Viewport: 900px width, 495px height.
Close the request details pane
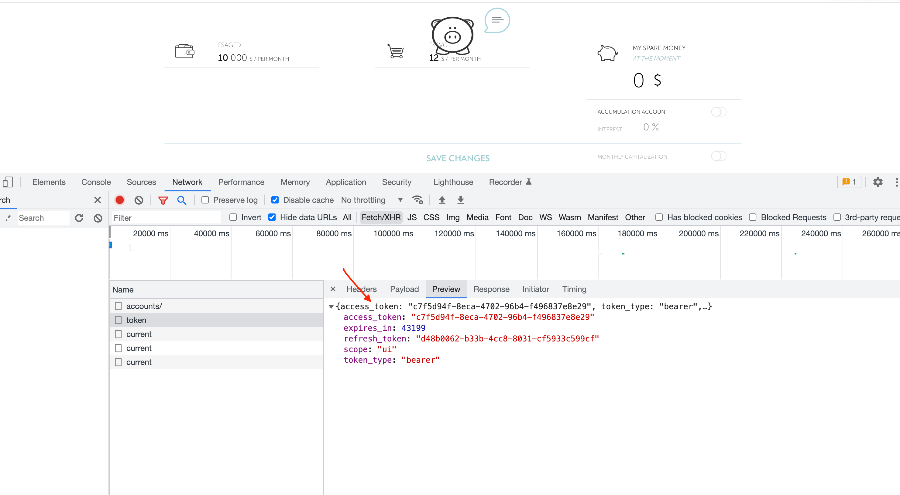pyautogui.click(x=333, y=289)
